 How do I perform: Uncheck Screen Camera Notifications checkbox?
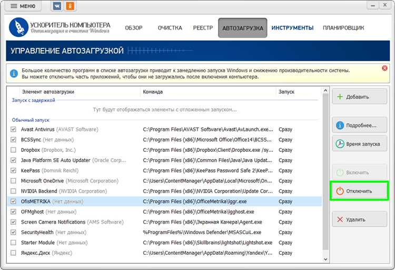pyautogui.click(x=13, y=222)
